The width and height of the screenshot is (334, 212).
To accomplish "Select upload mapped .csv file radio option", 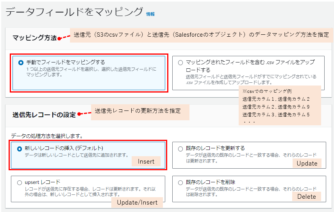I will [x=180, y=62].
